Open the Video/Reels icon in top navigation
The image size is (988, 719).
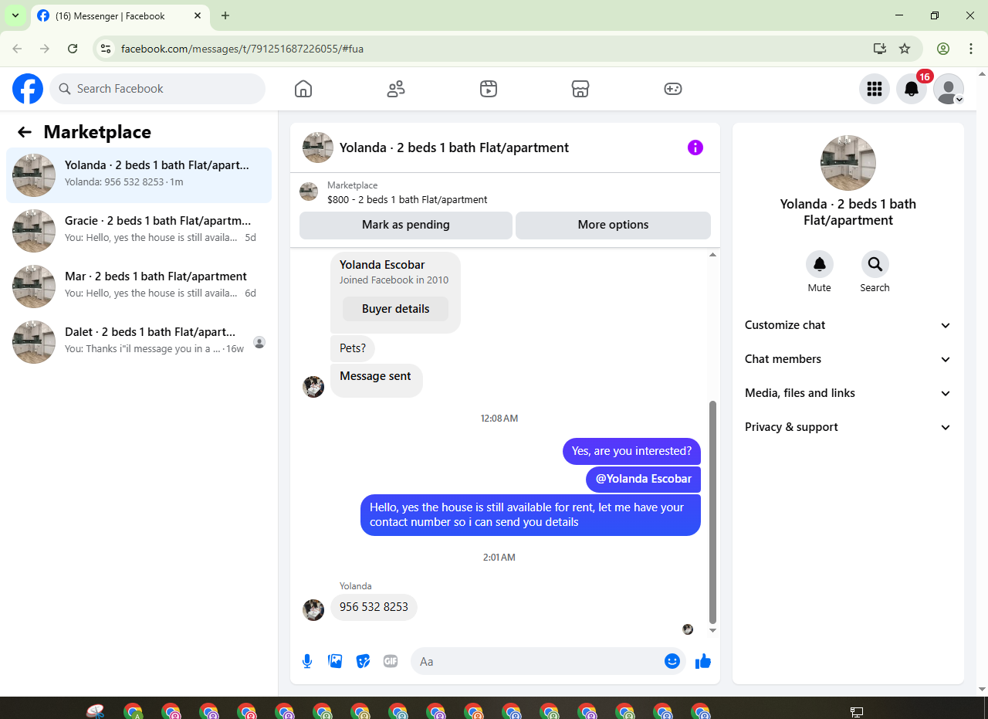488,89
